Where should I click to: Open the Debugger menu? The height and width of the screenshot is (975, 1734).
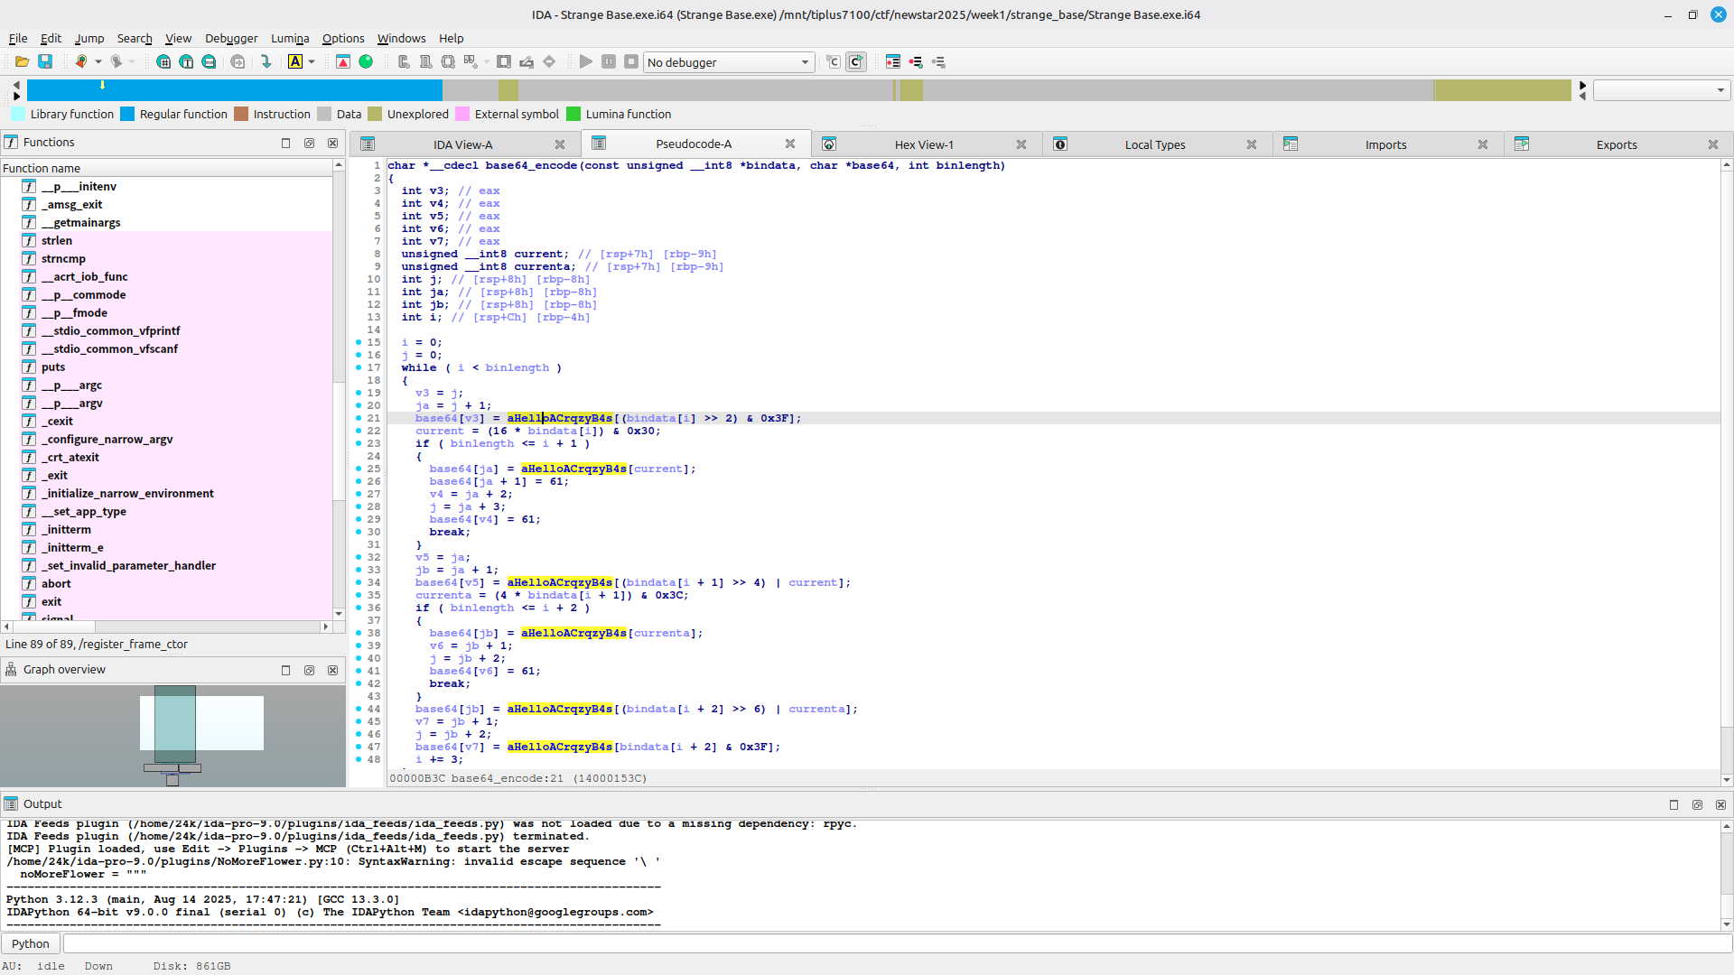point(231,38)
